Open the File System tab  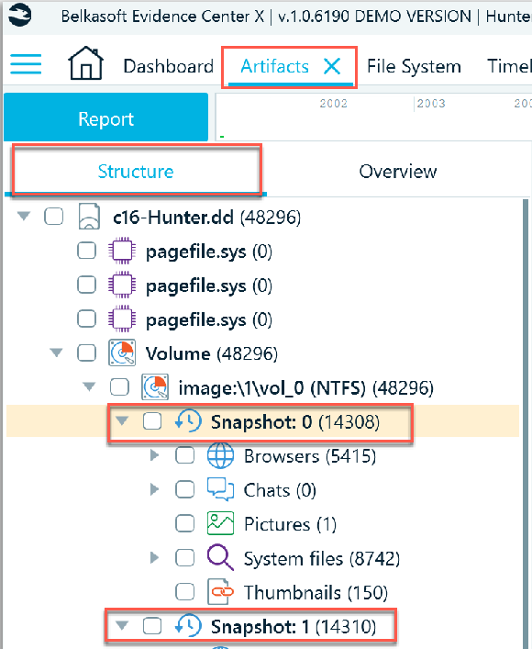(x=414, y=66)
